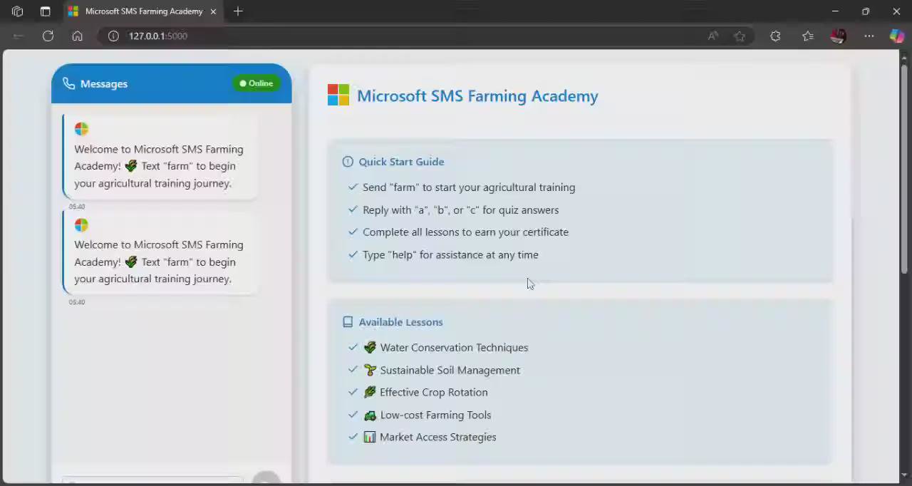Click 'Reply with "a", "b", or "c"' line
The image size is (912, 486).
pos(460,210)
